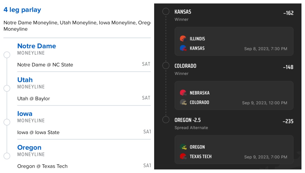
Task: Open the Notre Dame moneyline pick
Action: pos(37,46)
